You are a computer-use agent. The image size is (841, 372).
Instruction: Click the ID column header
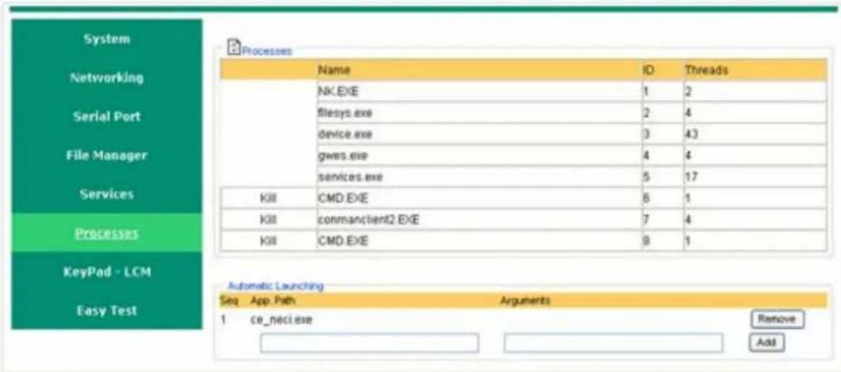[x=648, y=70]
